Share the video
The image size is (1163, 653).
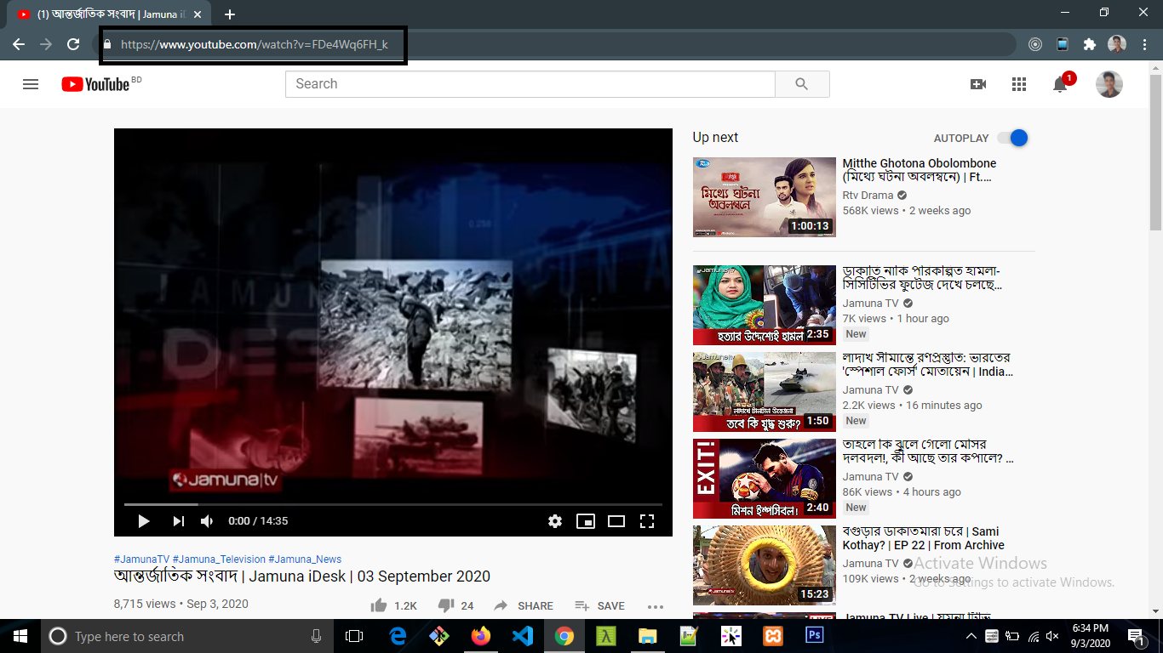[x=524, y=605]
